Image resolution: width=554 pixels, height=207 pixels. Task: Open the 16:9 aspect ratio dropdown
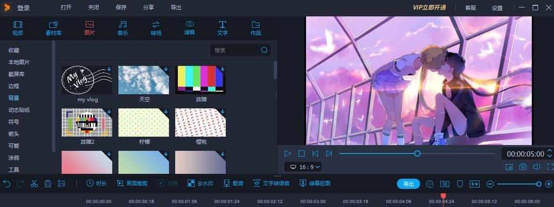pos(303,167)
